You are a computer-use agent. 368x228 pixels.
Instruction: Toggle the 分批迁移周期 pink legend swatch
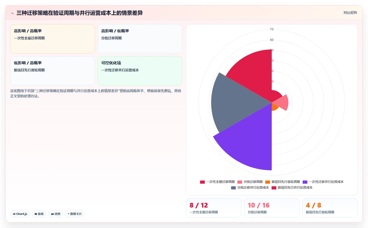(240, 182)
